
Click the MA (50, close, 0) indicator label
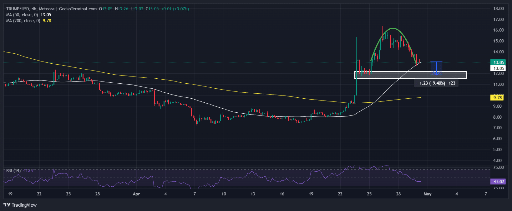[x=22, y=15]
